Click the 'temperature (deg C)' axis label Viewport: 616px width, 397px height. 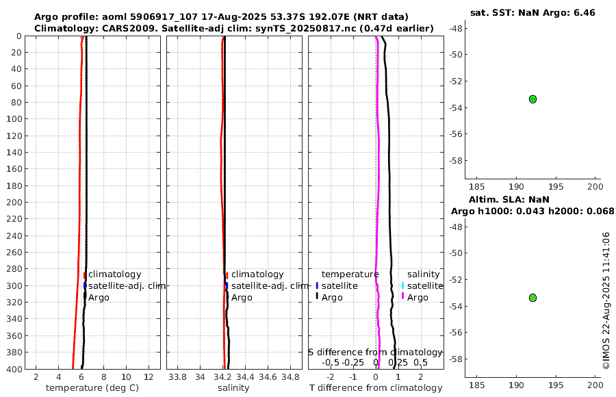92,388
